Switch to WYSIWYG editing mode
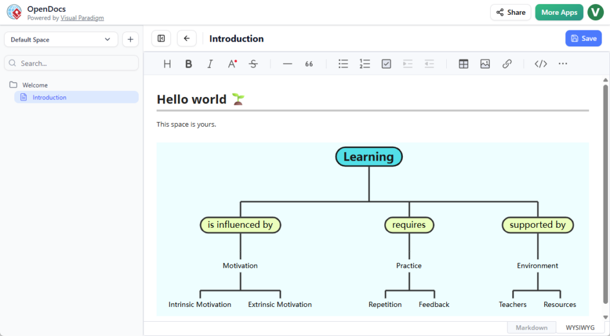610x336 pixels. click(x=580, y=328)
